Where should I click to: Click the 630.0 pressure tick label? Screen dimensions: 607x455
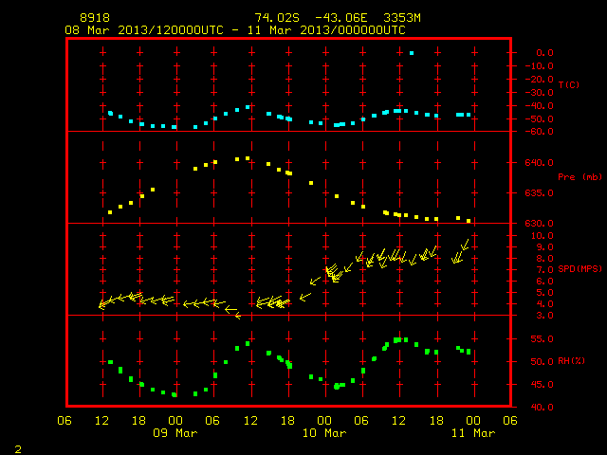(x=539, y=224)
